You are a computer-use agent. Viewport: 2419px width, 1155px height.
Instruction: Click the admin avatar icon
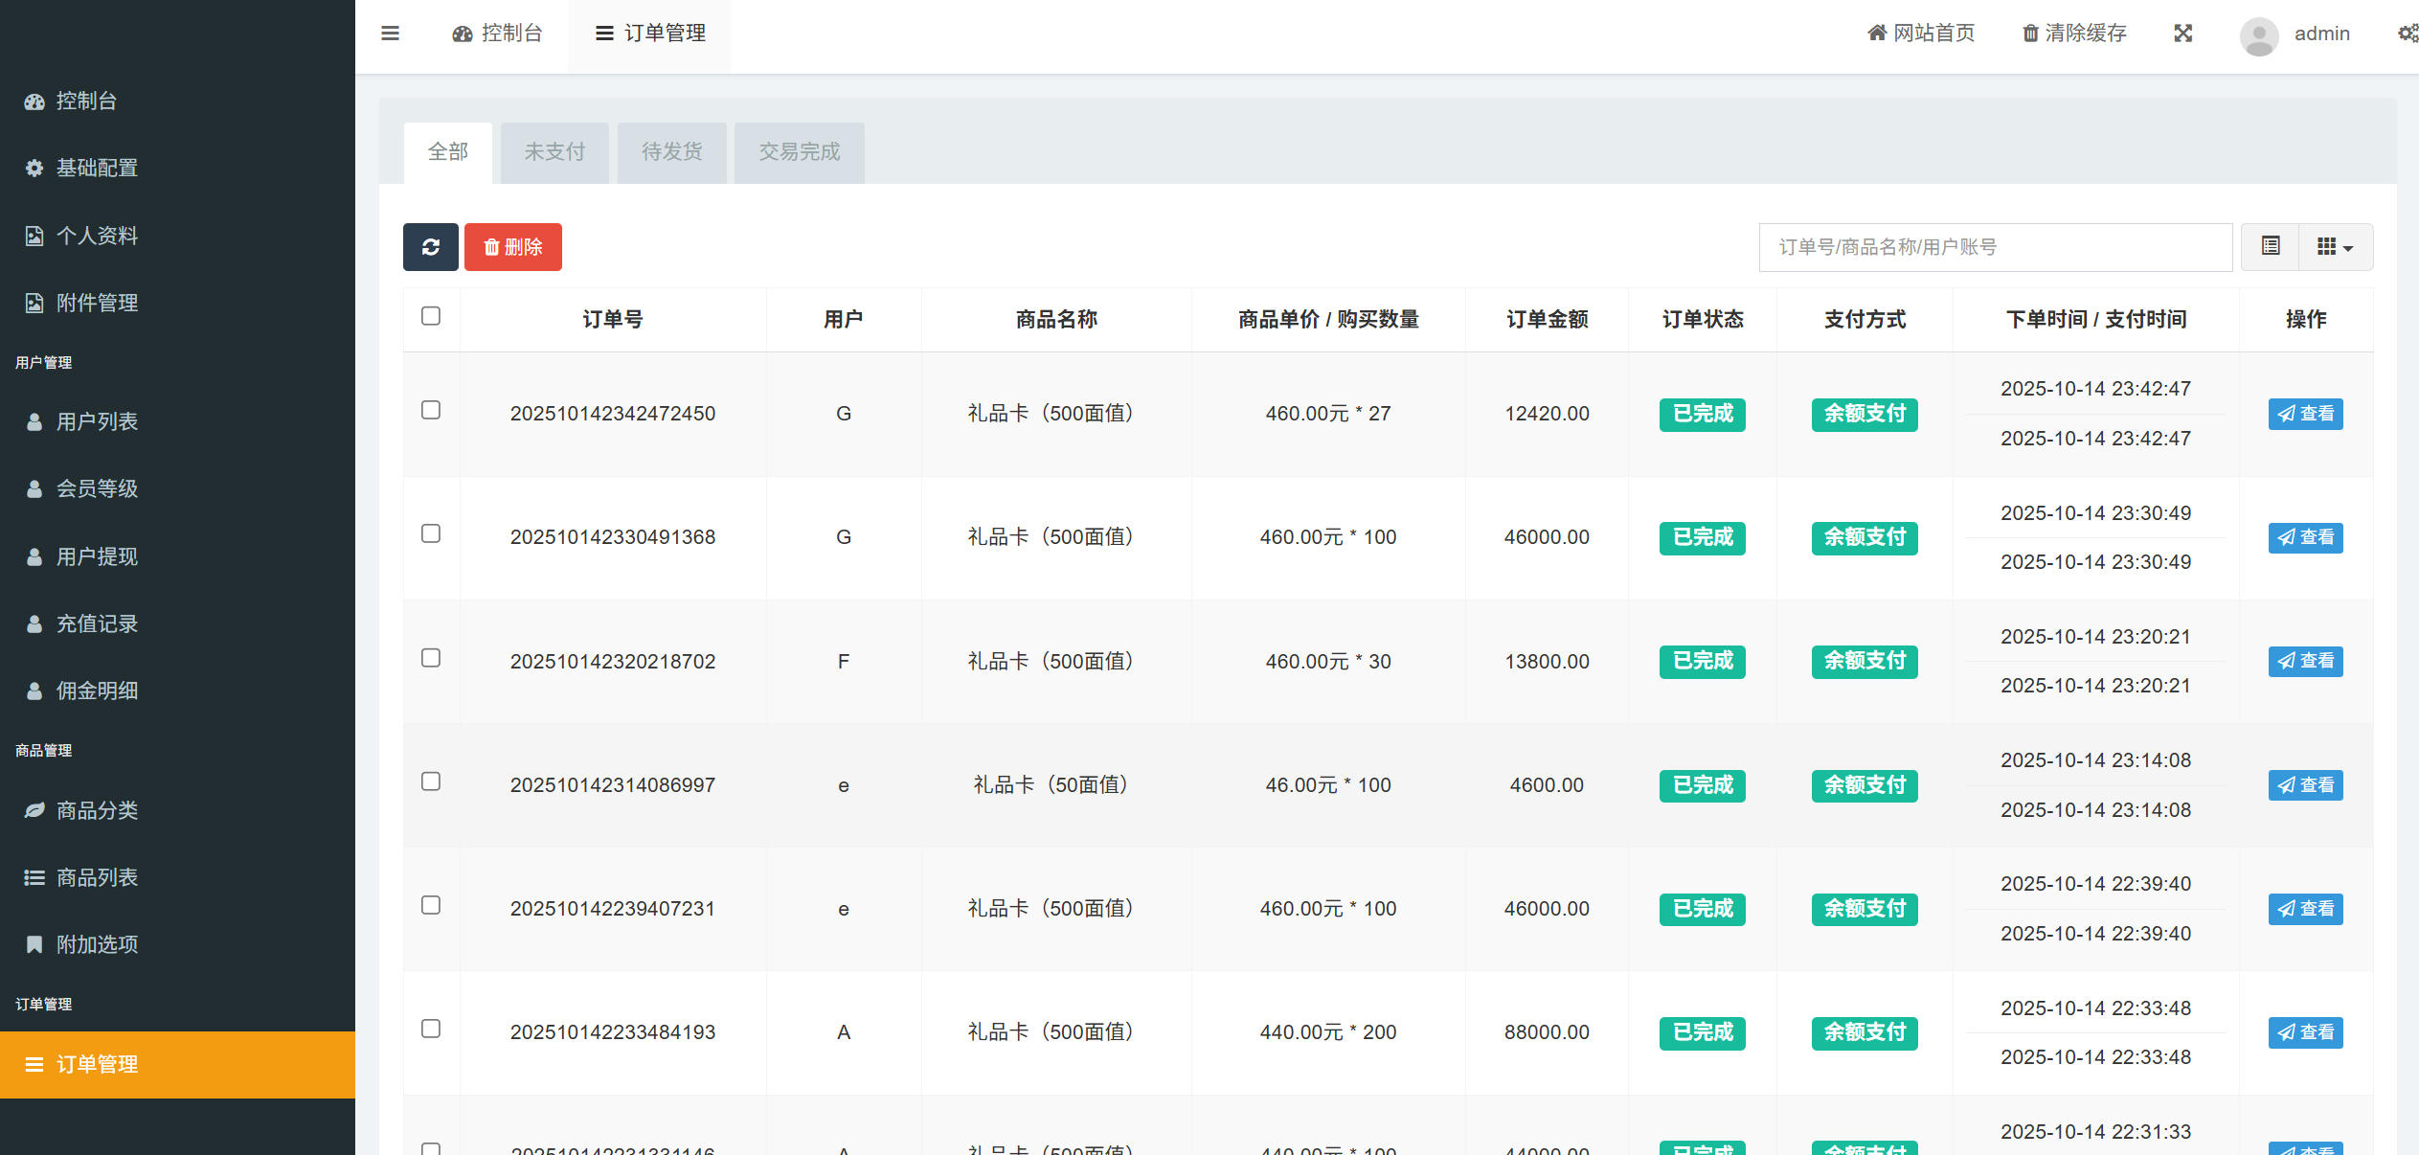pos(2258,35)
